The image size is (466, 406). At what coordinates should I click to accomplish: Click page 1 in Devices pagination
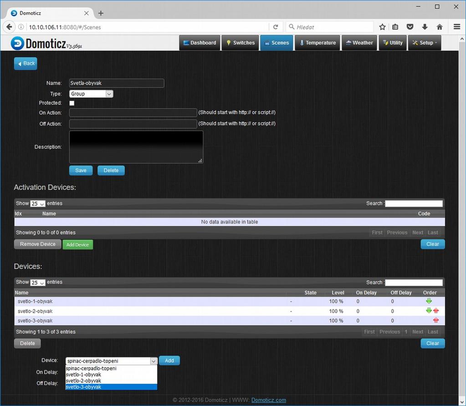[x=406, y=332]
